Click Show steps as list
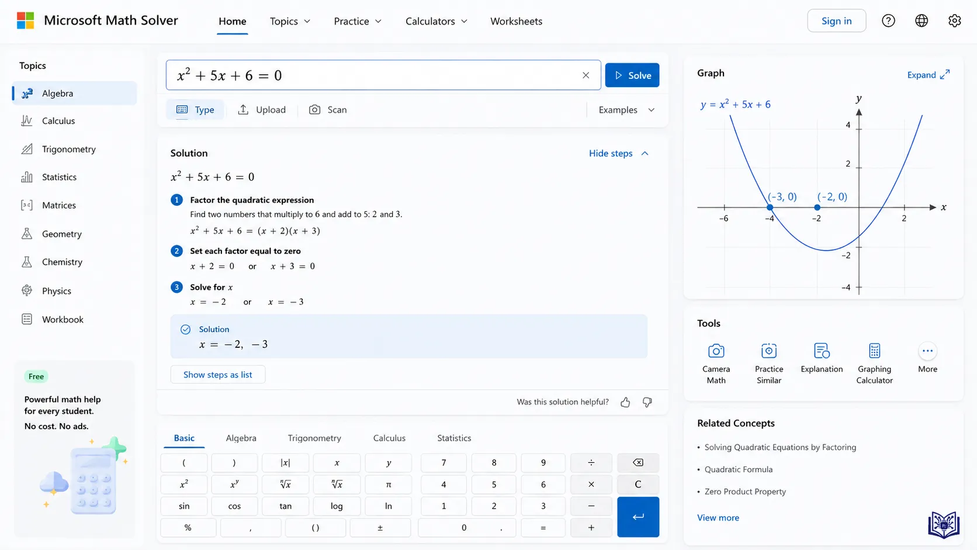This screenshot has width=977, height=550. coord(217,375)
